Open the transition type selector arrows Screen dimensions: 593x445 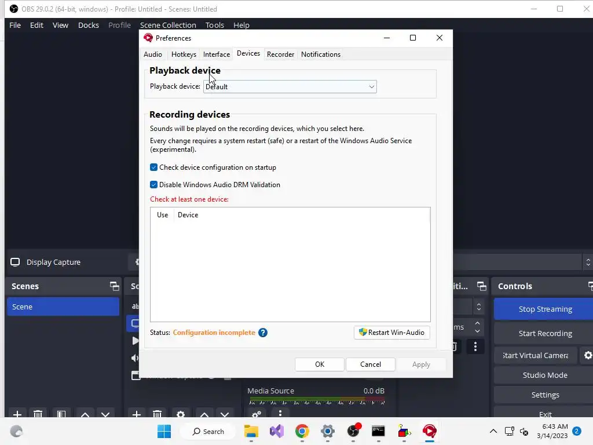(479, 307)
